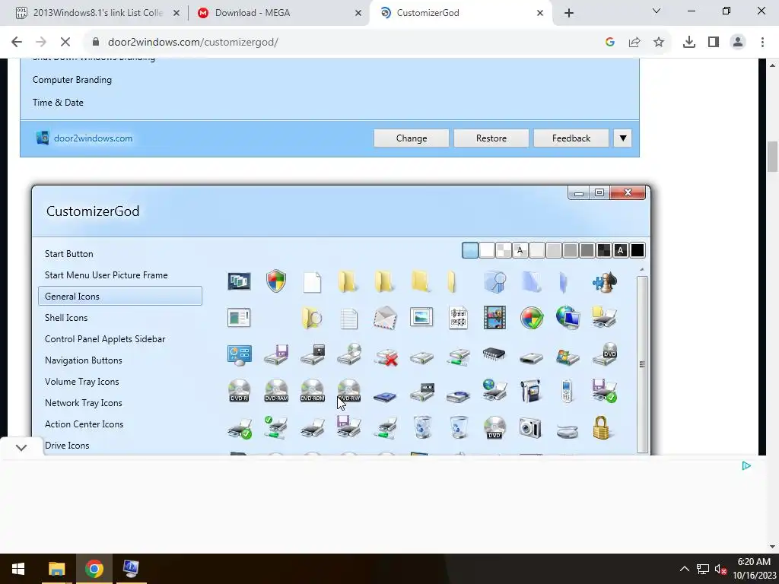Viewport: 779px width, 584px height.
Task: Pick the Windows logo with green checkmark icon
Action: tap(532, 318)
